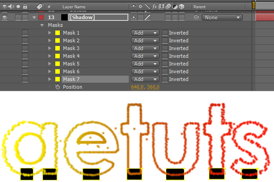
Task: Click the Effects fx column header icon
Action: 154,6
